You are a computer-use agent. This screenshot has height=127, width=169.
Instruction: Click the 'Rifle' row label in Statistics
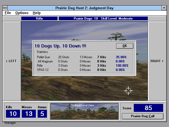pyautogui.click(x=40, y=66)
